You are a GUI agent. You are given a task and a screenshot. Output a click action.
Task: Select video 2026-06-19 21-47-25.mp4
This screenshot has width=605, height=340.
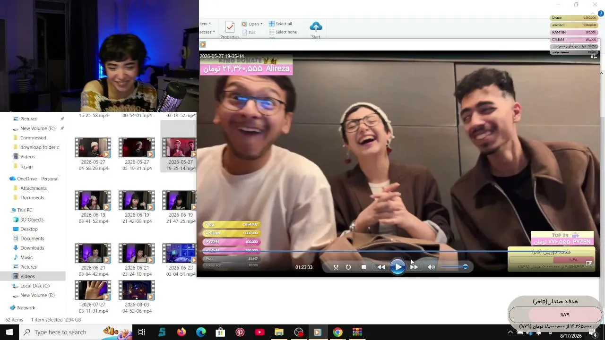[x=179, y=207]
